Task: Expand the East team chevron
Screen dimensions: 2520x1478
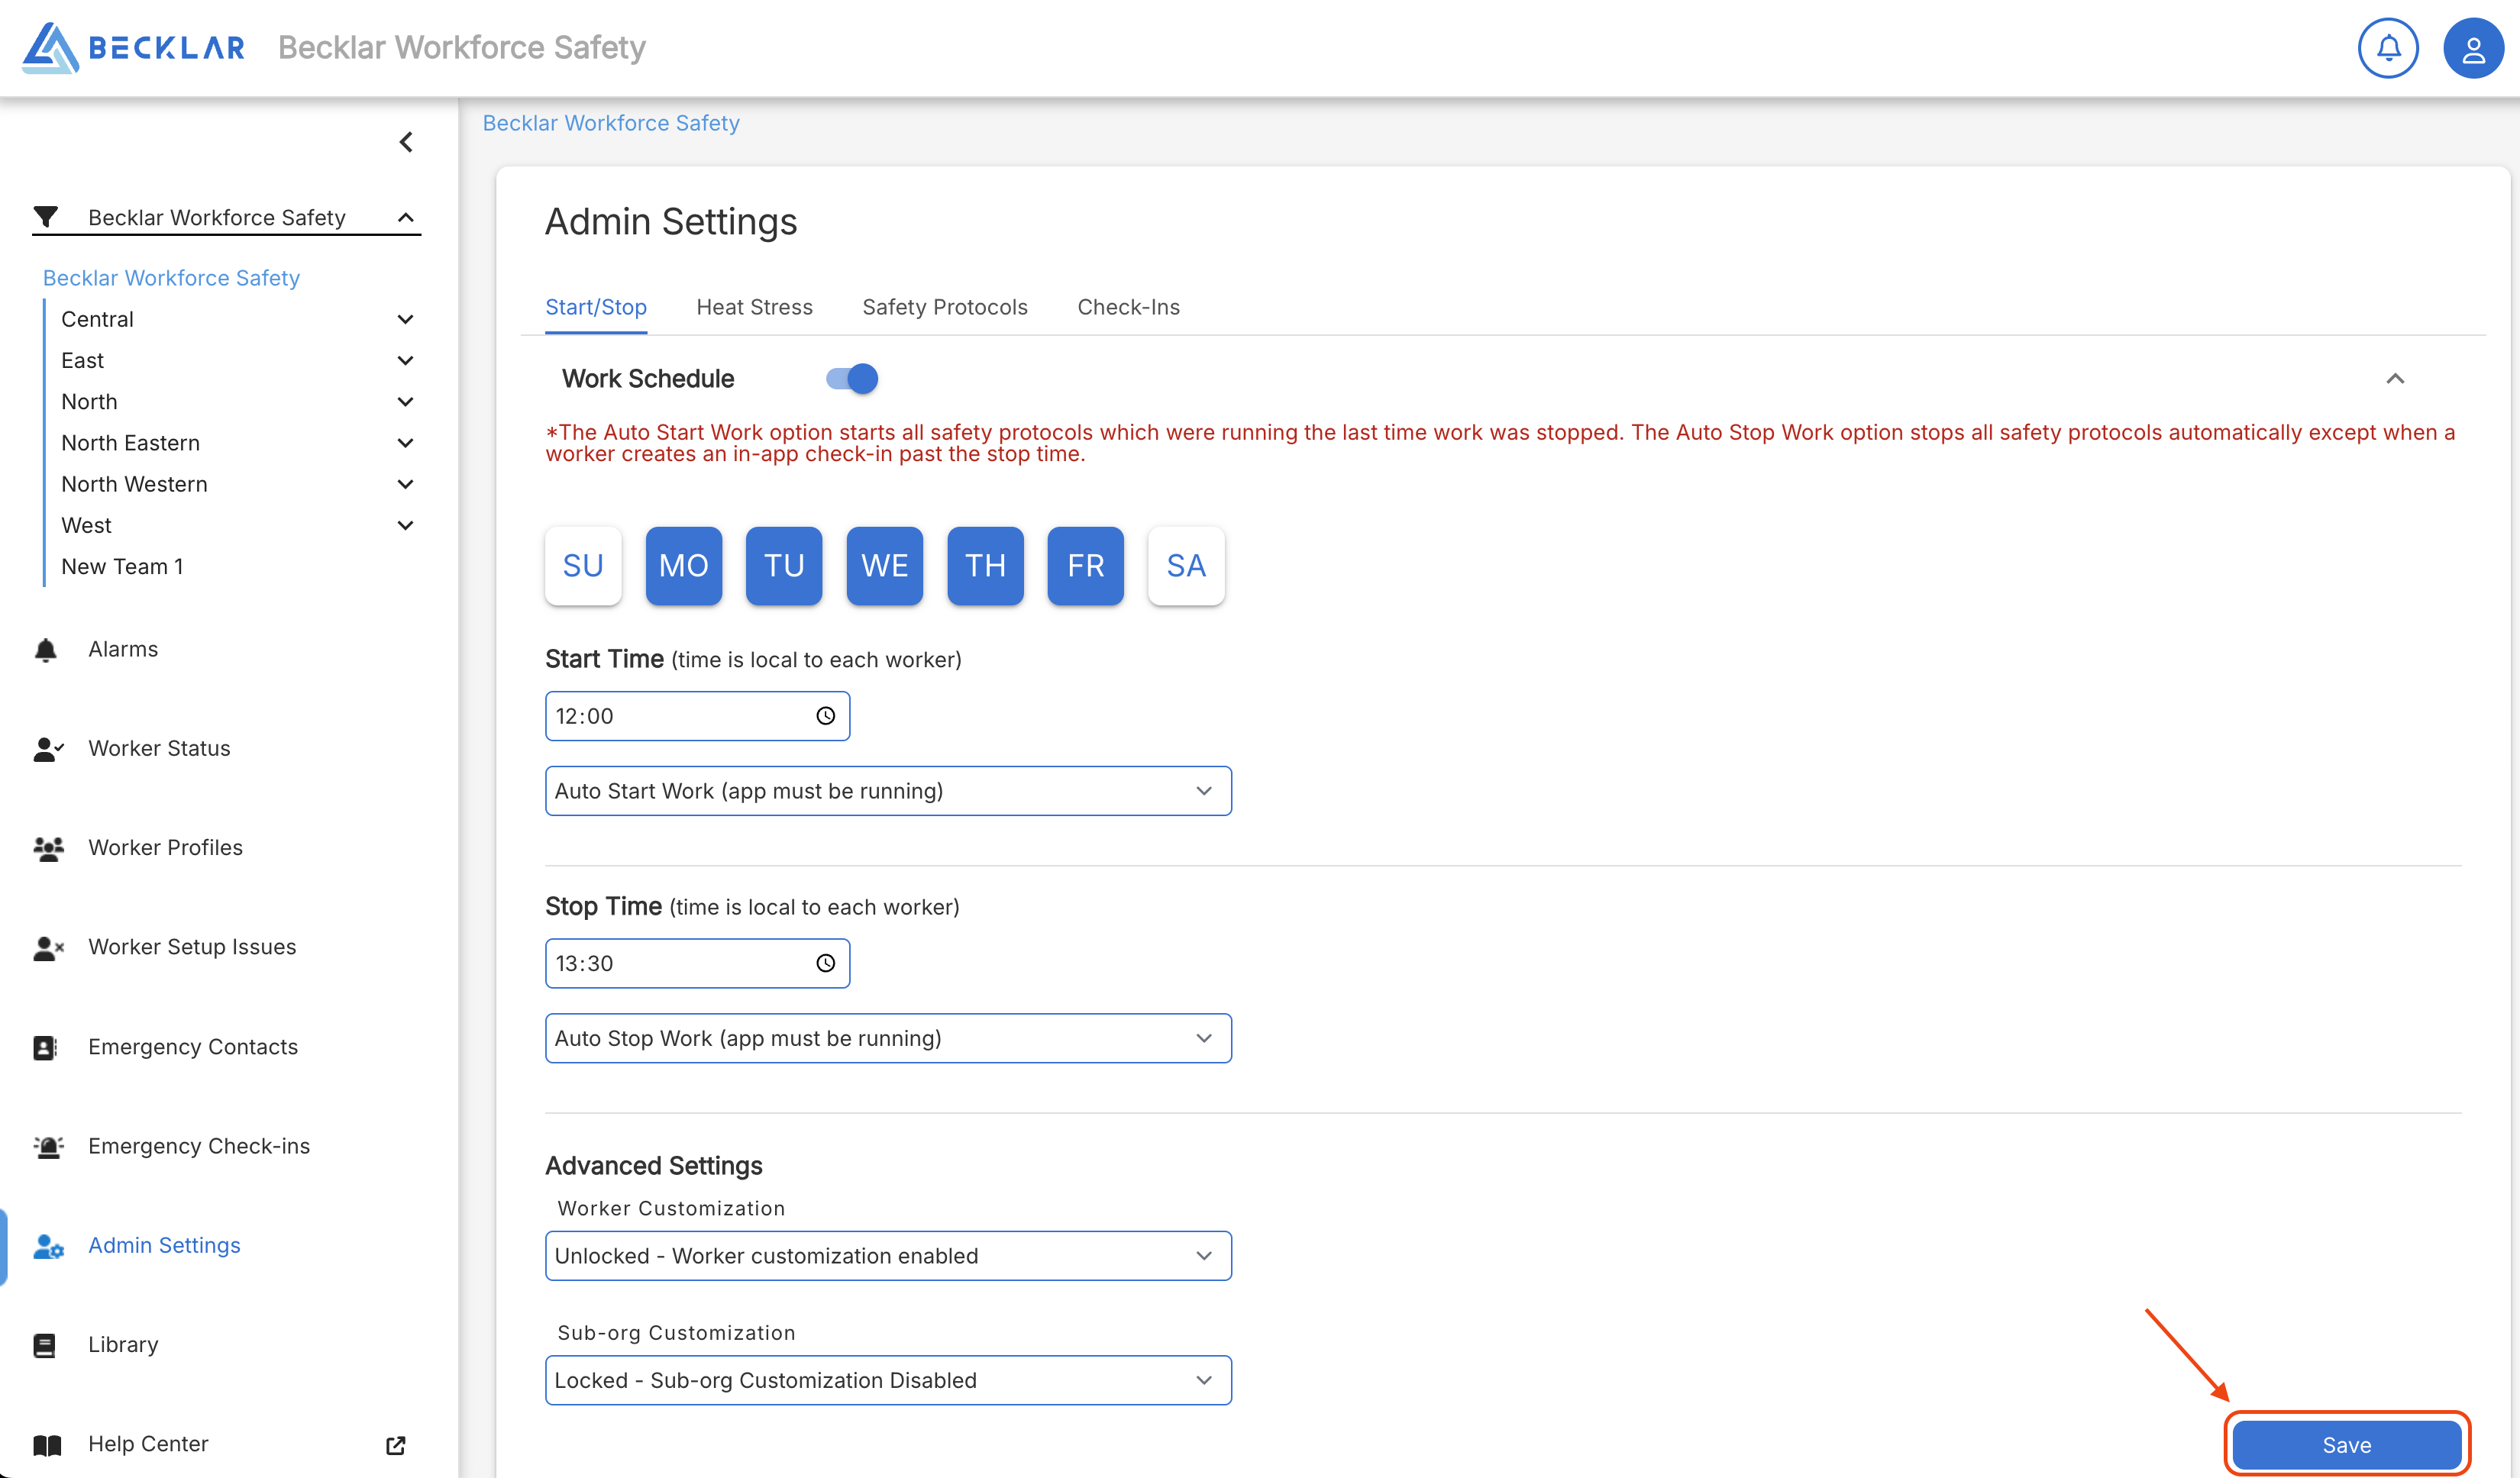Action: click(406, 360)
